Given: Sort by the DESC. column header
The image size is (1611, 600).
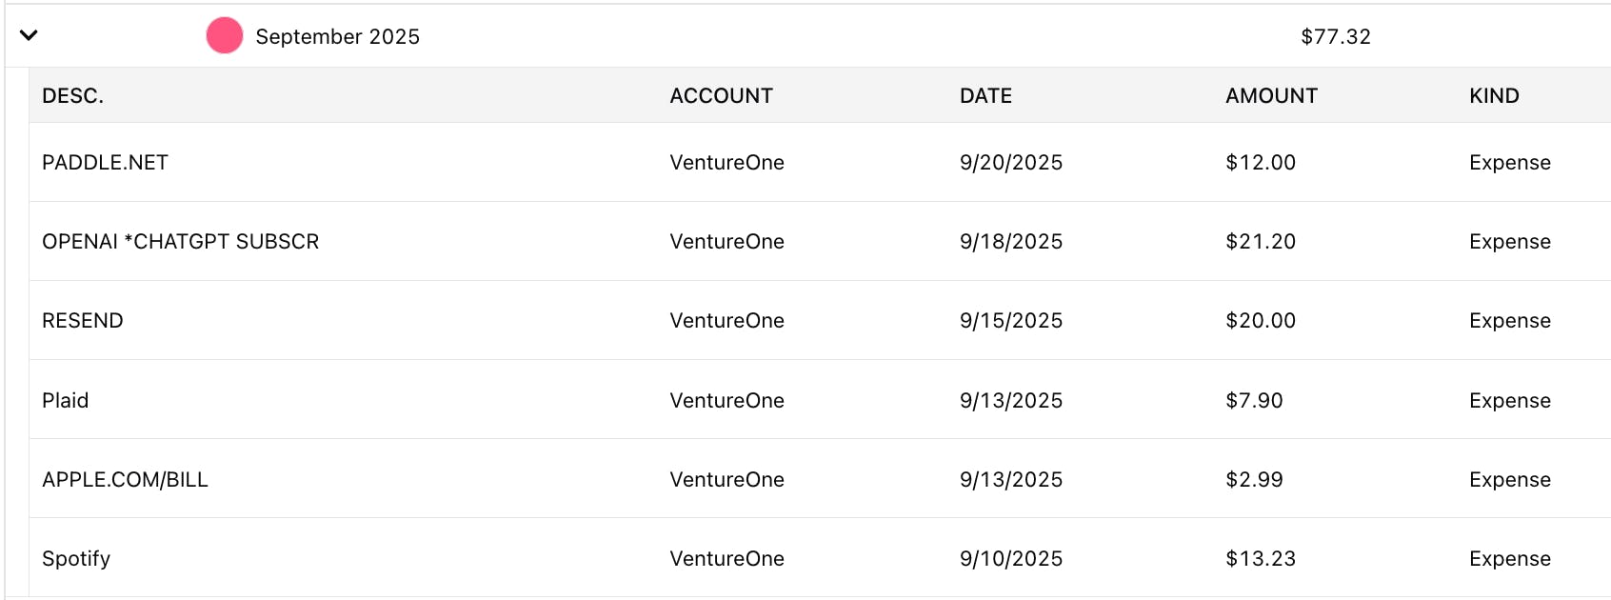Looking at the screenshot, I should (73, 96).
